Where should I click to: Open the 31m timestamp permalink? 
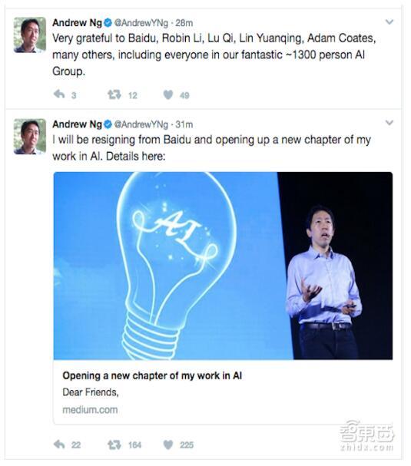click(184, 124)
